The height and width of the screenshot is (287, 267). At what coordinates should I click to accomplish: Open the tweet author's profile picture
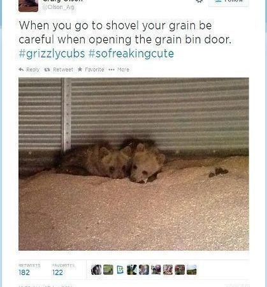pos(28,5)
